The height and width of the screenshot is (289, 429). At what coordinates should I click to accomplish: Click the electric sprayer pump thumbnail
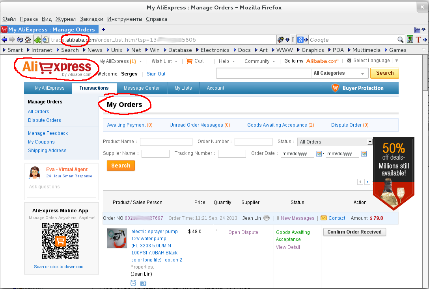pyautogui.click(x=117, y=238)
